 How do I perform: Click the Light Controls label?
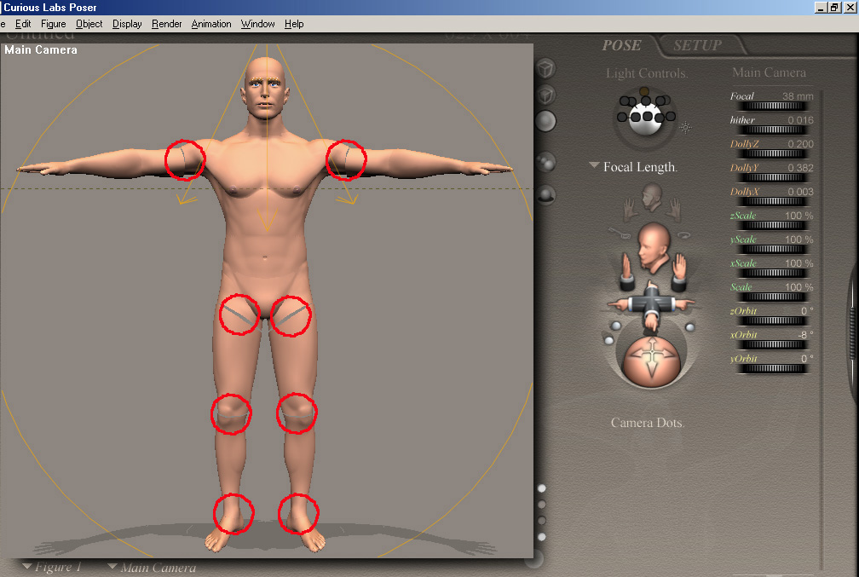tap(647, 73)
